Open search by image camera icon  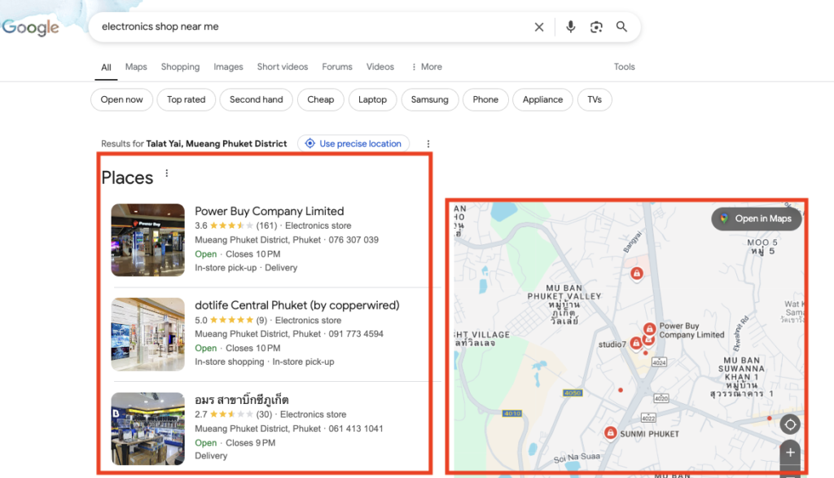pyautogui.click(x=596, y=27)
